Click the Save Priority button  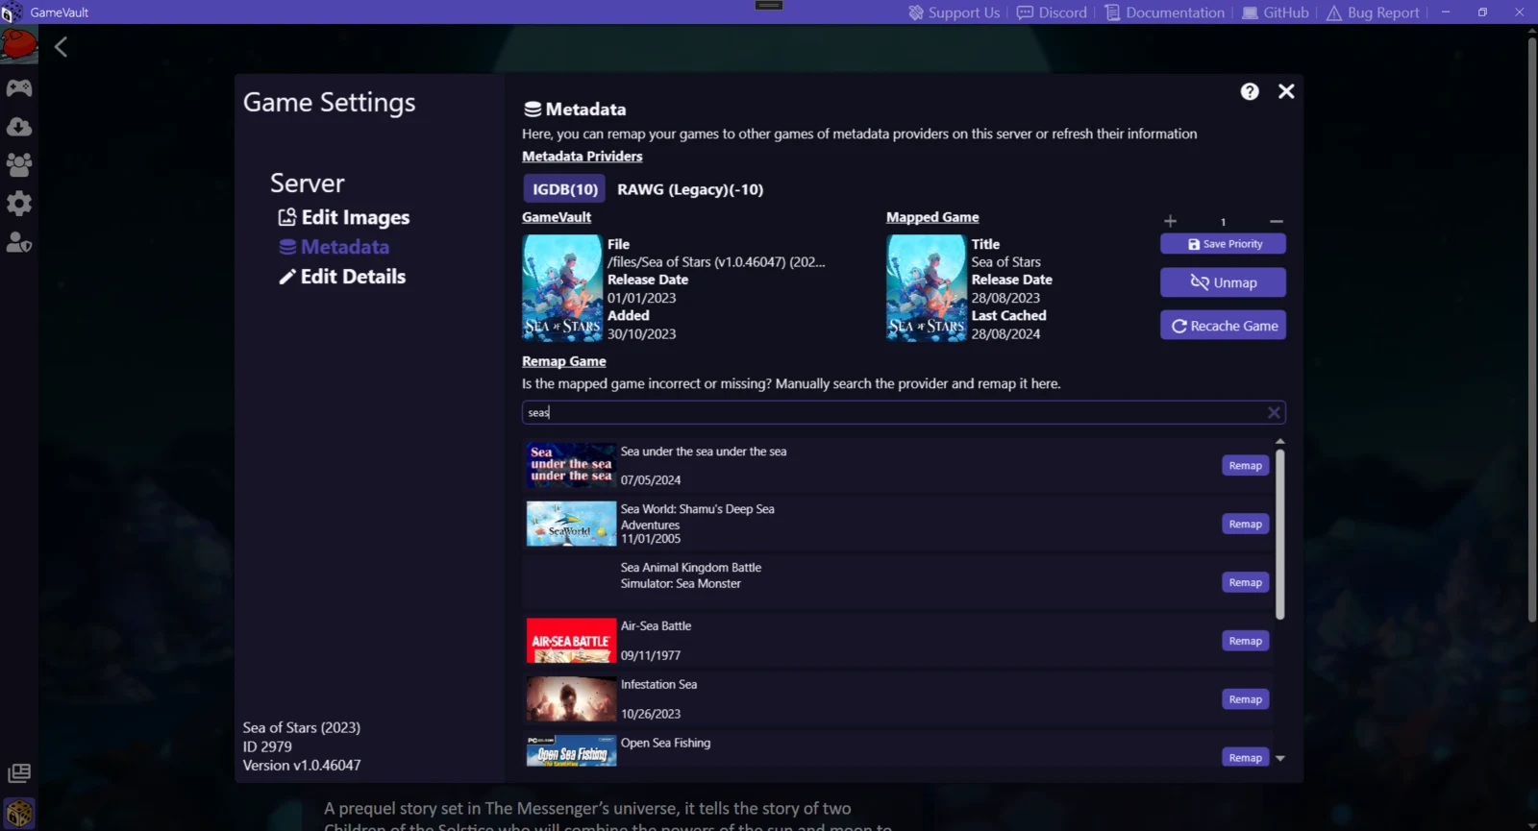point(1223,244)
